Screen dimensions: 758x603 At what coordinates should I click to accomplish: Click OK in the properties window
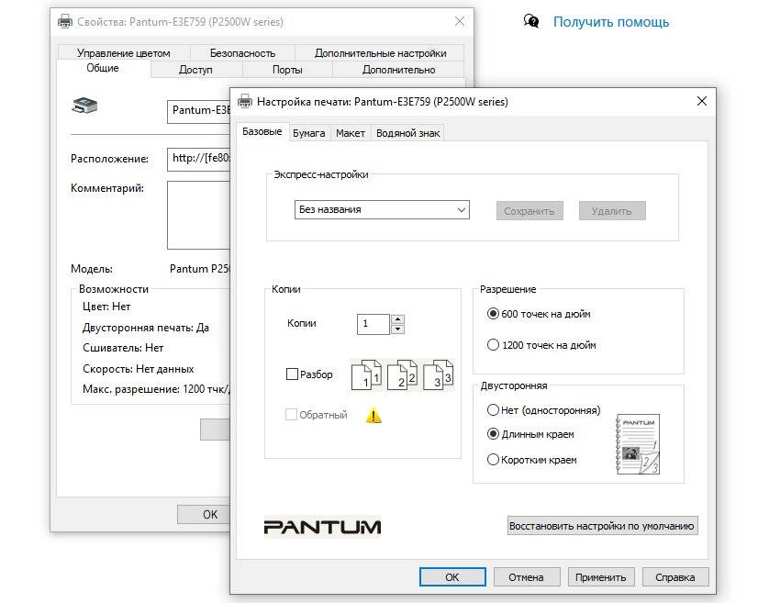tap(204, 514)
